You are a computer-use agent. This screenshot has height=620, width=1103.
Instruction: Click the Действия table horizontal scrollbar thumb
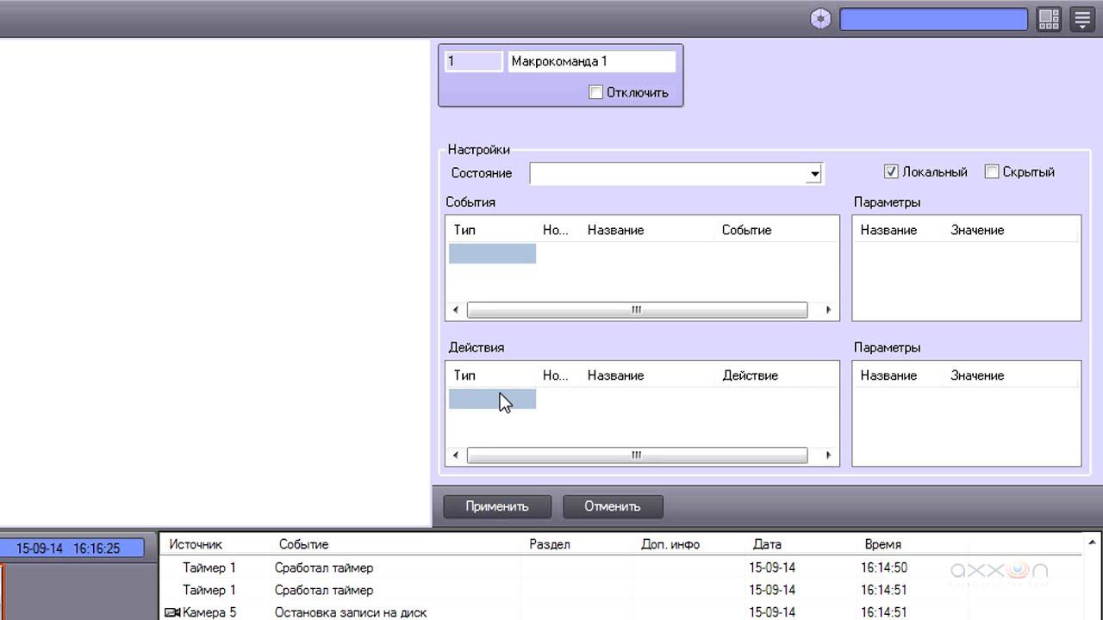click(637, 456)
